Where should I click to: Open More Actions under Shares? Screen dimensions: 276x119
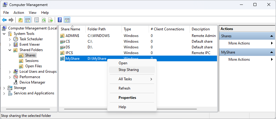pos(247,43)
